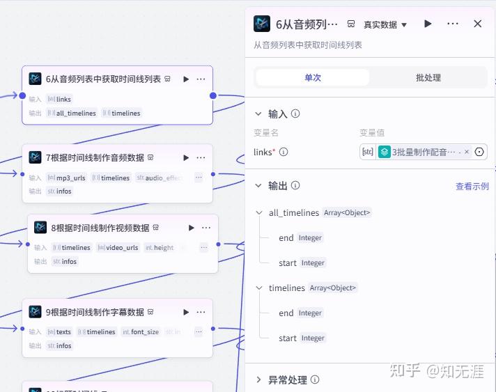The image size is (496, 392).
Task: Collapse the timelines output tree
Action: [x=259, y=288]
